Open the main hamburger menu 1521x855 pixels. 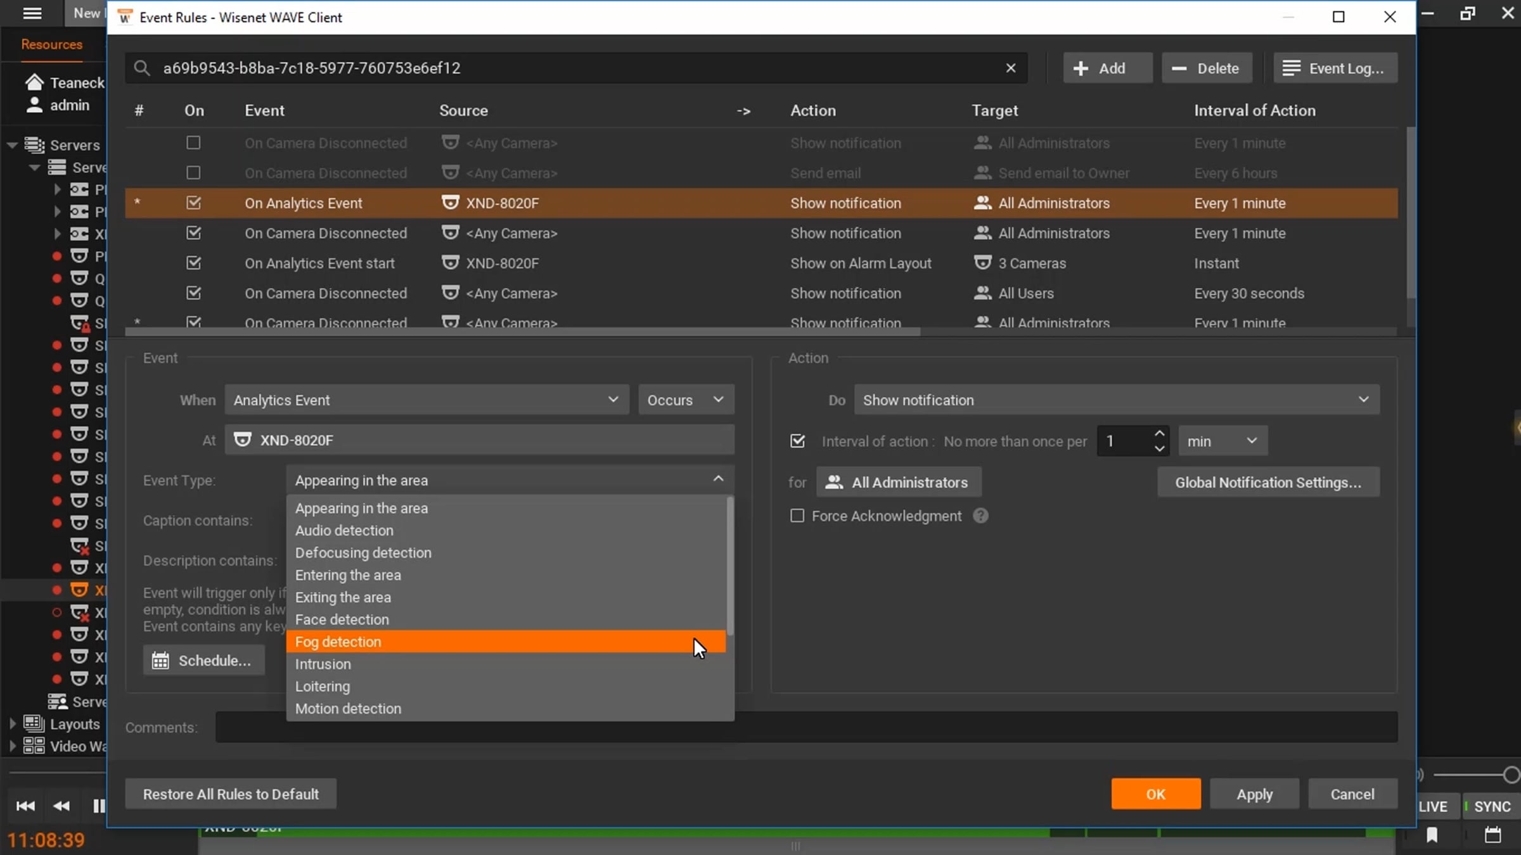(32, 13)
